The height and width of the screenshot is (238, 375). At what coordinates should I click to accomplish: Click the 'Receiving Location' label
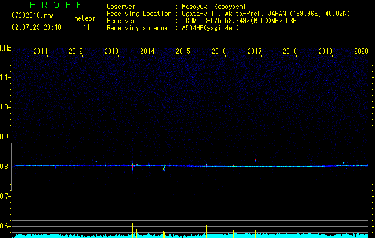click(x=139, y=14)
